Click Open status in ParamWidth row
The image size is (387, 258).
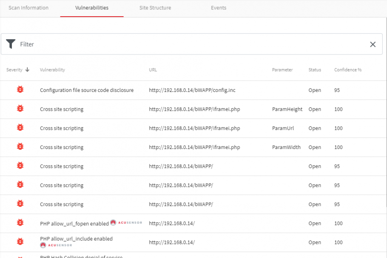pos(315,147)
